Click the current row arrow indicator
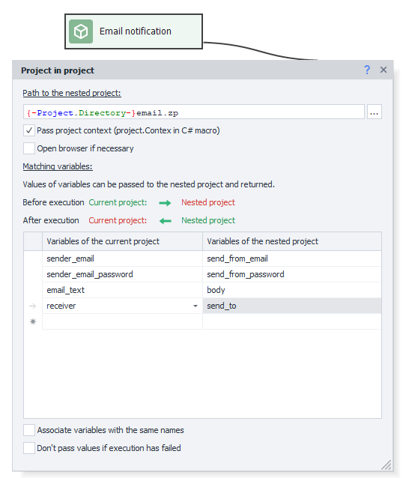Viewport: 406px width, 478px height. (x=33, y=306)
